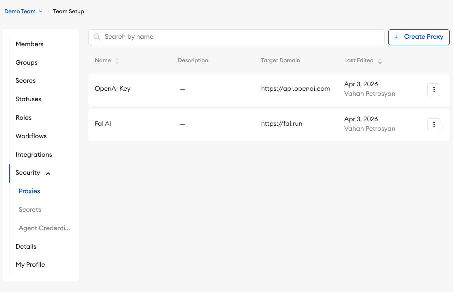
Task: Open the Statuses section
Action: coord(28,99)
